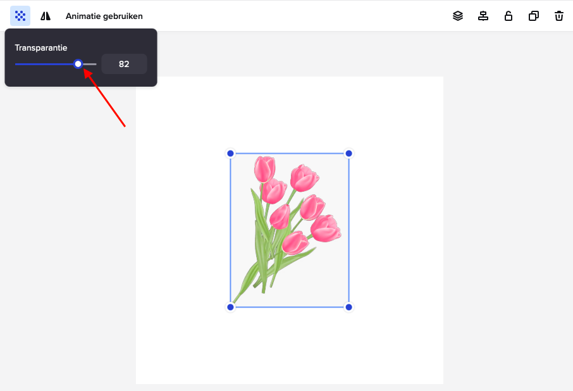573x391 pixels.
Task: Delete the element with the trash icon
Action: tap(558, 16)
